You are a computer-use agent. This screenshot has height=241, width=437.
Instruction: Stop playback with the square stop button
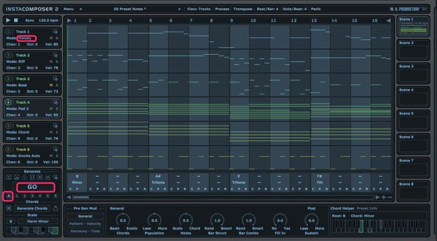tap(16, 20)
